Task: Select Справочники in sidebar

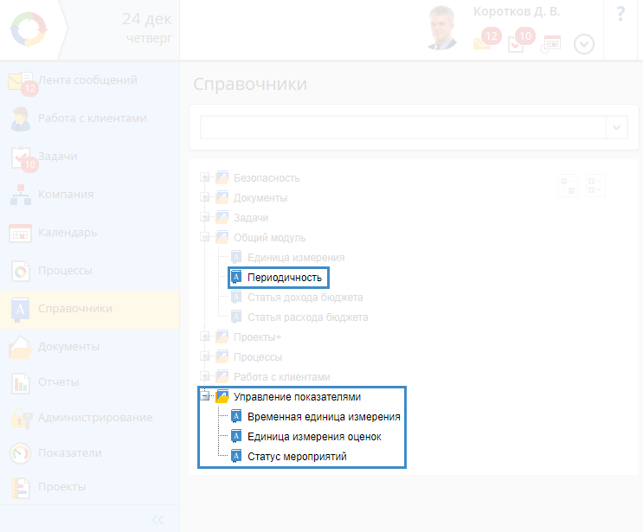Action: tap(89, 309)
